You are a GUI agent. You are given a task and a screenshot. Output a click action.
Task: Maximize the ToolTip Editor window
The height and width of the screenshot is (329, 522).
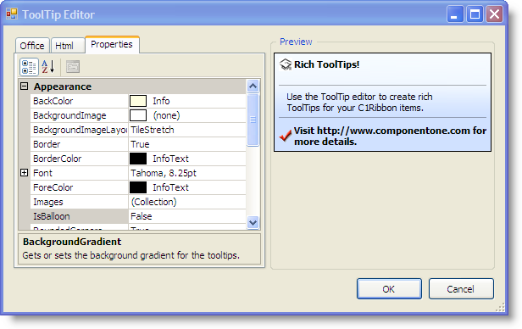(x=475, y=14)
